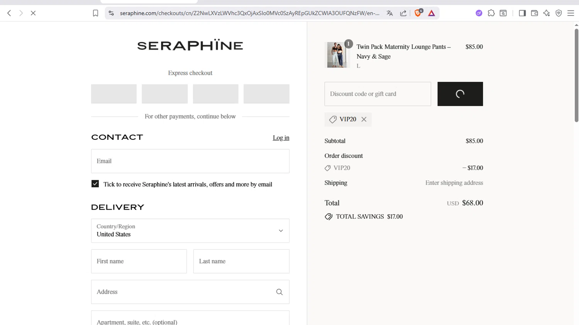Select the first express checkout button
Image resolution: width=579 pixels, height=325 pixels.
[114, 94]
